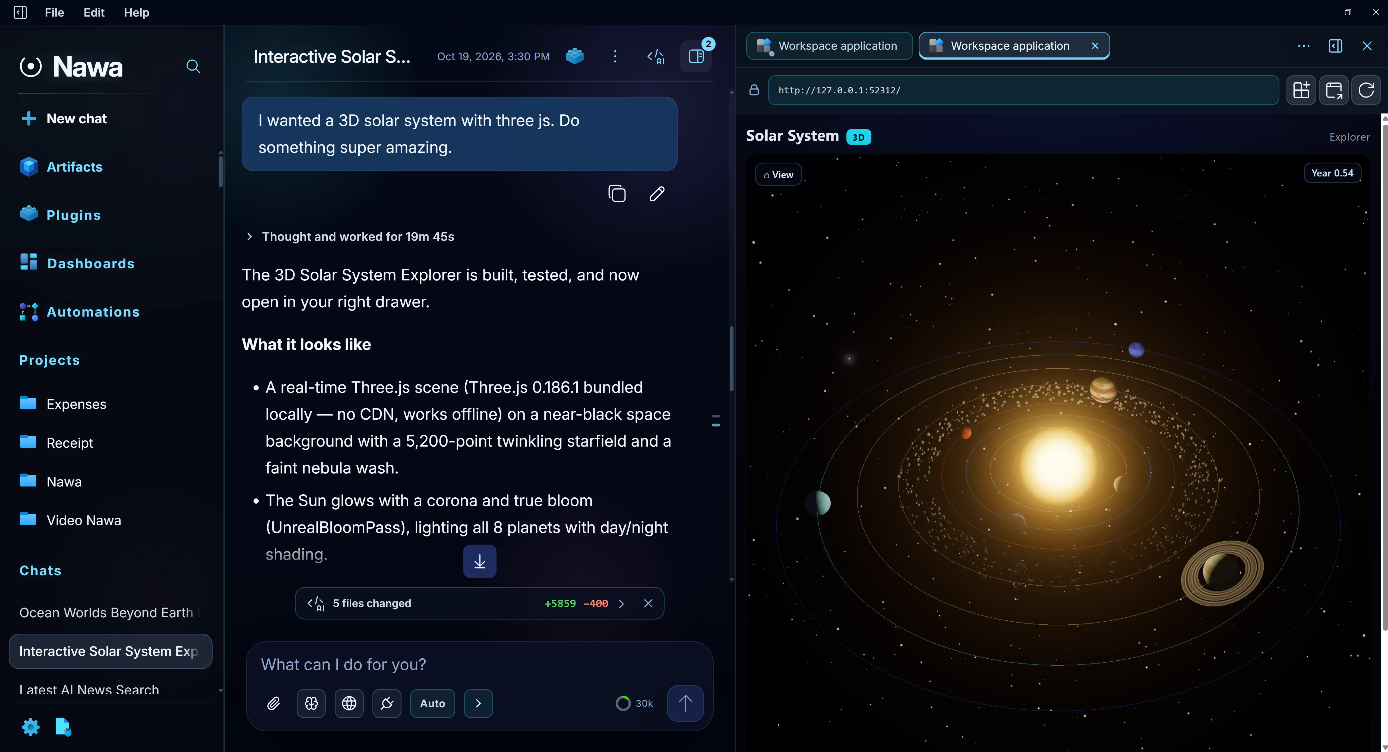
Task: Open the Video Nawa project
Action: click(71, 520)
